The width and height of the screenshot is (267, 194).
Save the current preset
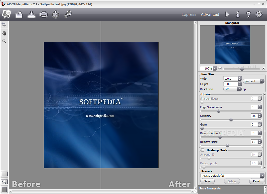tap(207, 181)
